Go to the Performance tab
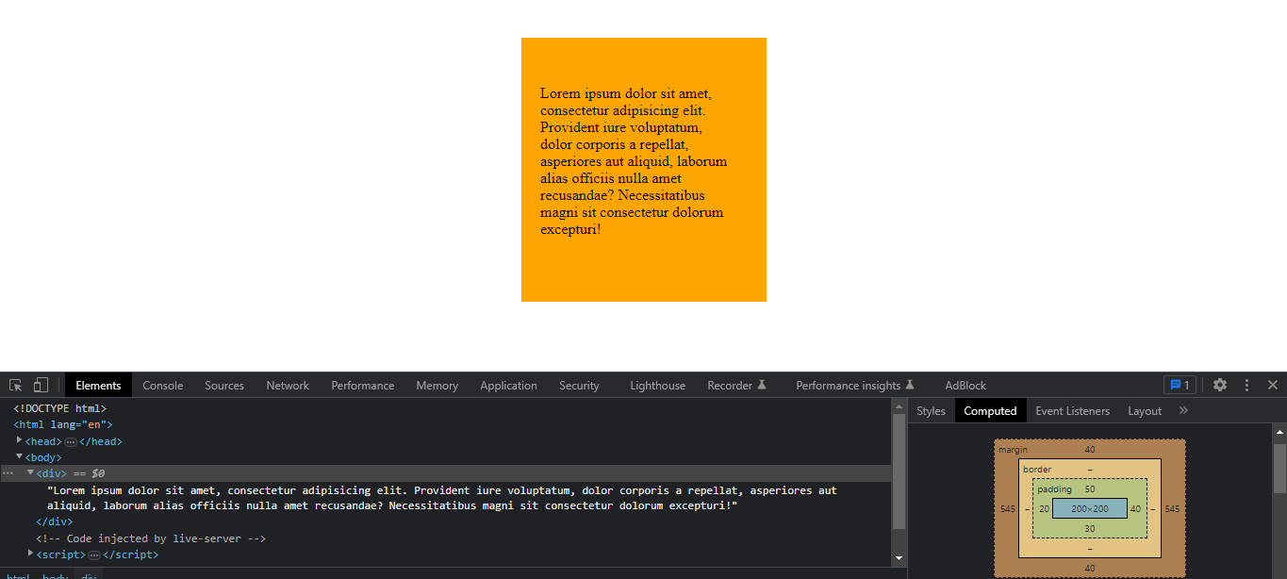Image resolution: width=1287 pixels, height=579 pixels. click(x=363, y=385)
